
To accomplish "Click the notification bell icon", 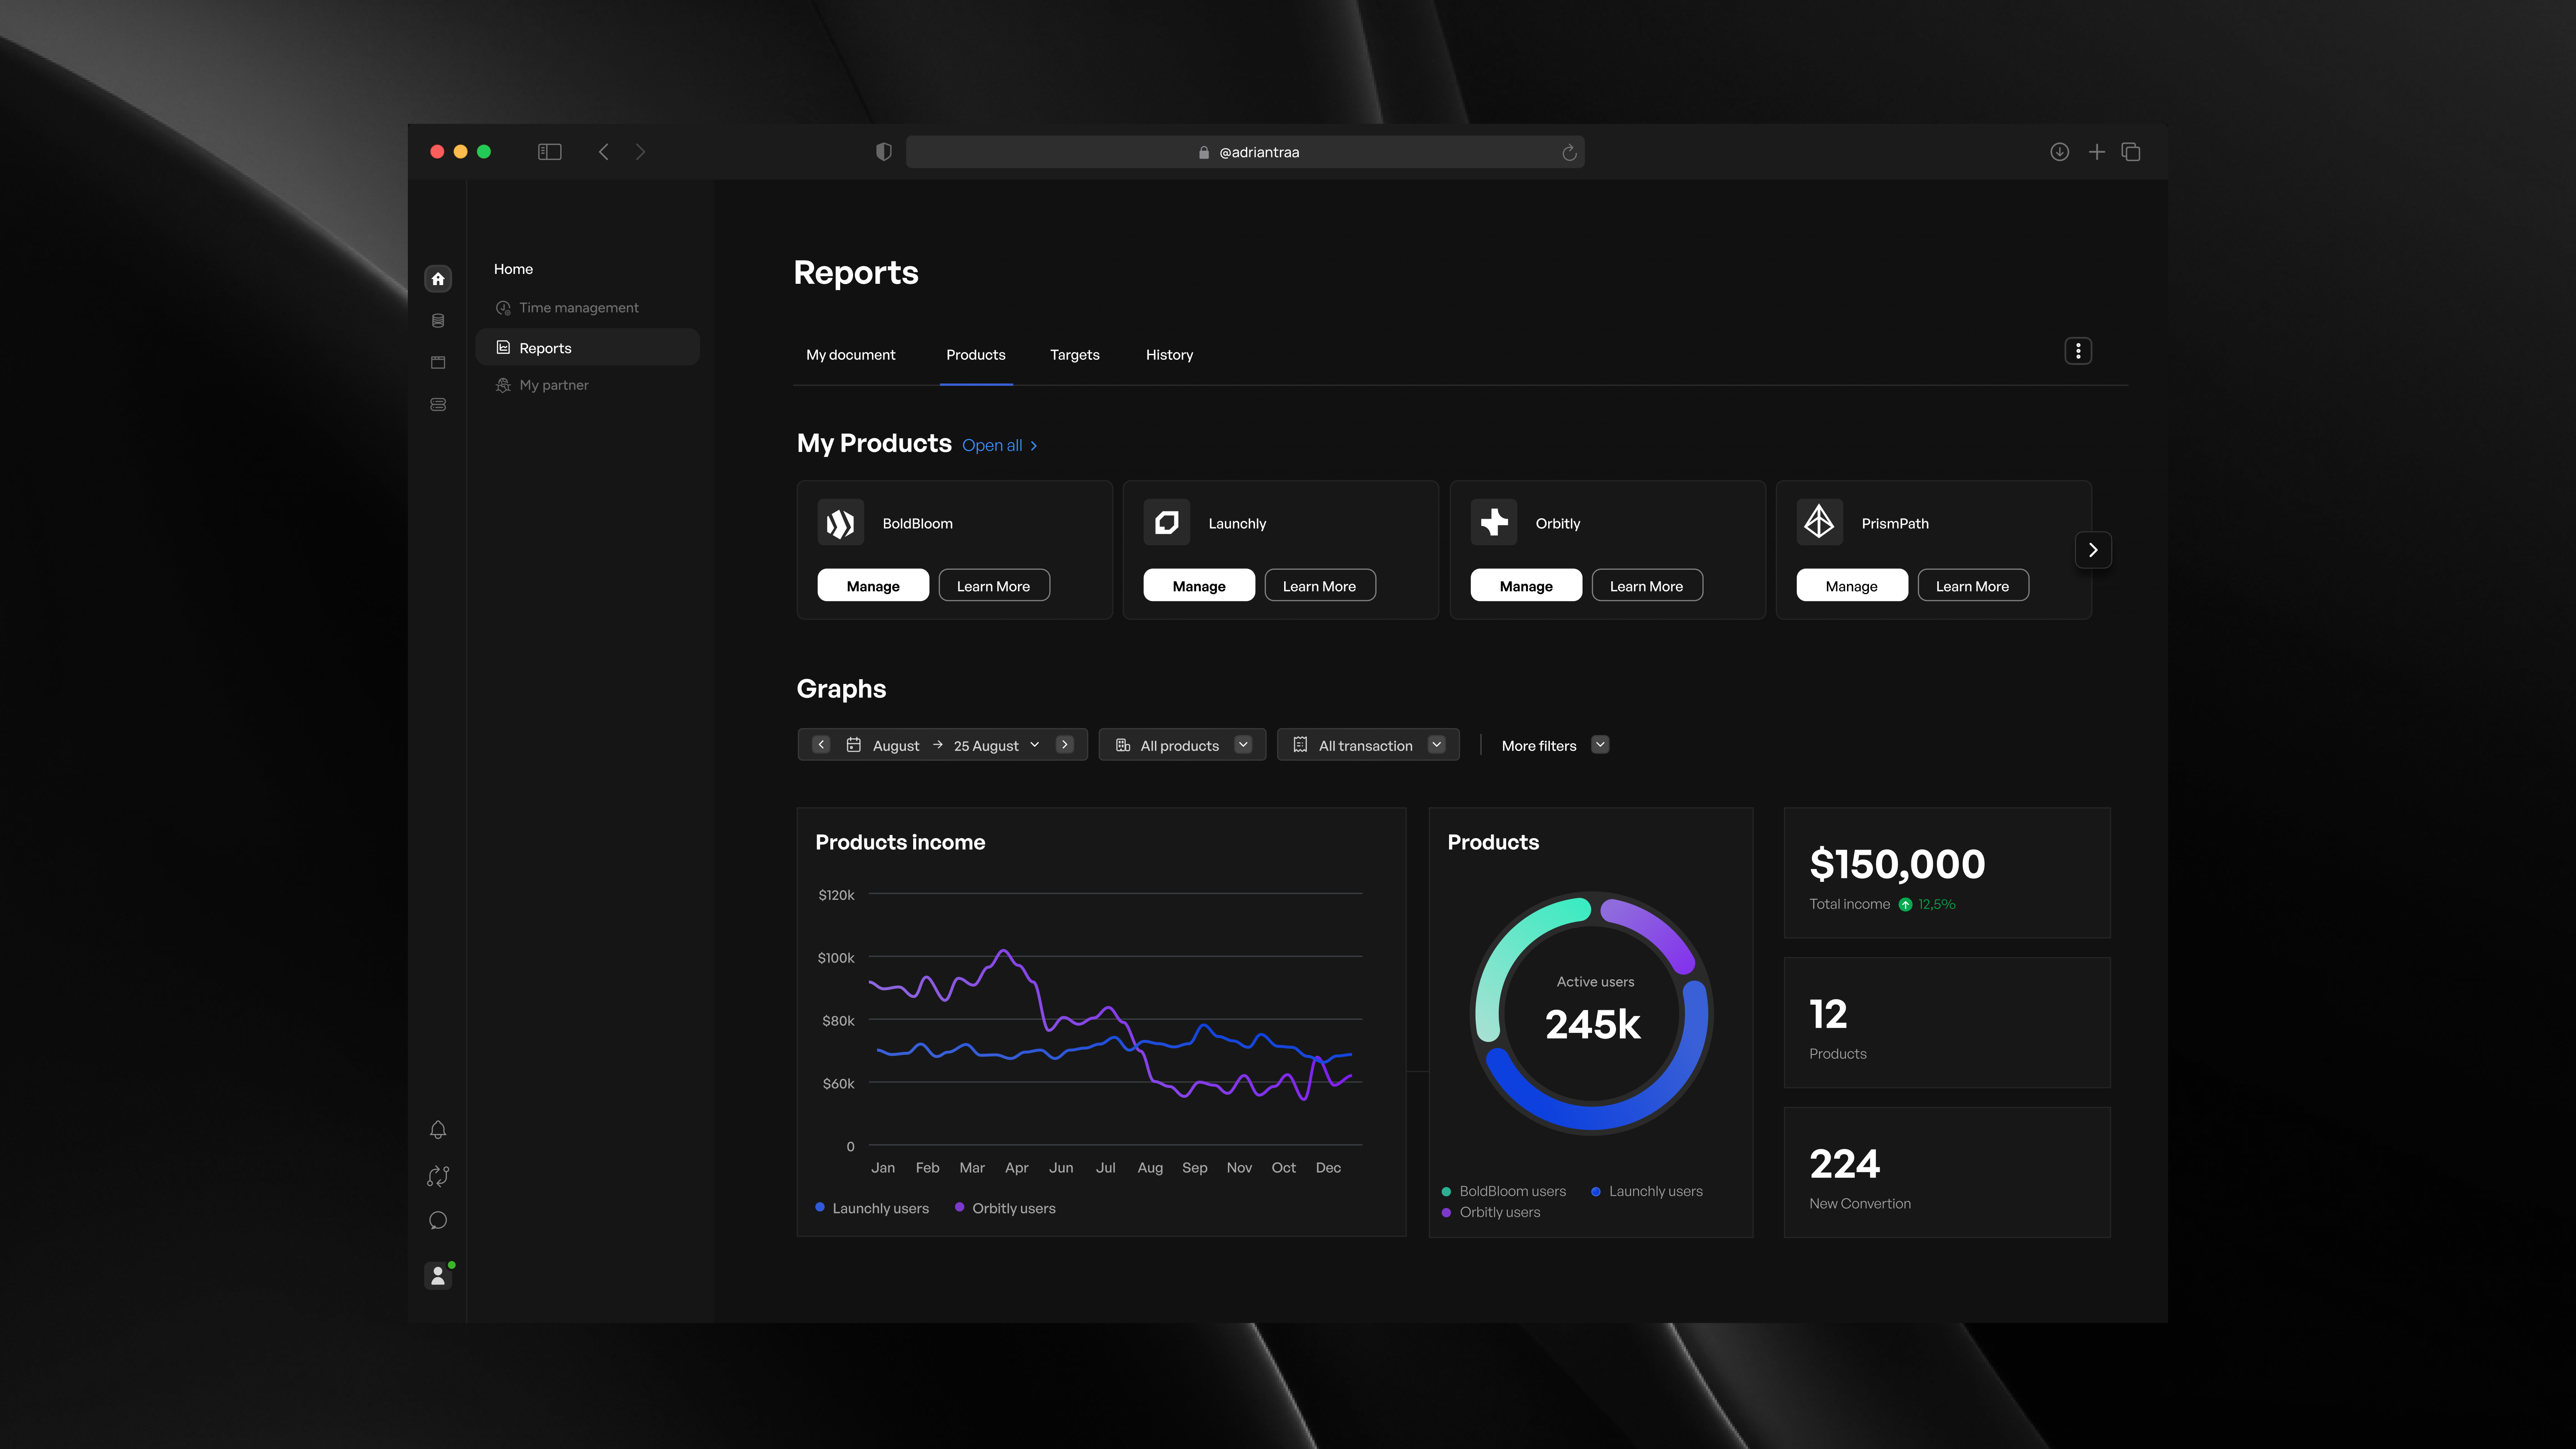I will tap(438, 1130).
